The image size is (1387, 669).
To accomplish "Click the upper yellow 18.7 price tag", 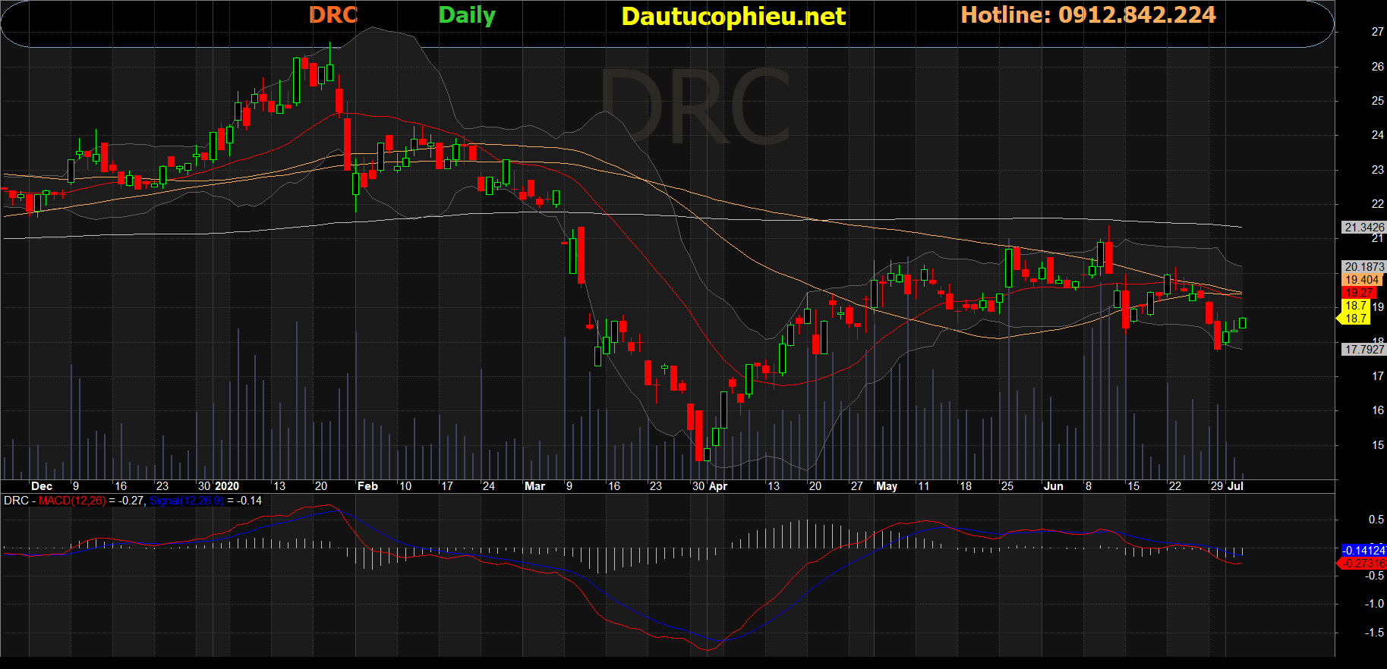I will 1356,306.
